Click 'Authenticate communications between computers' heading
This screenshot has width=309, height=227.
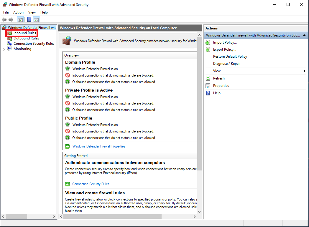coord(115,163)
